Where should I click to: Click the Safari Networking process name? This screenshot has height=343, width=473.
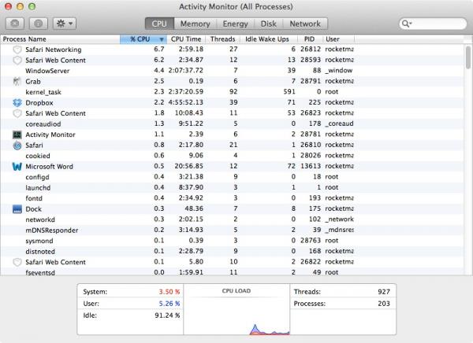click(54, 50)
